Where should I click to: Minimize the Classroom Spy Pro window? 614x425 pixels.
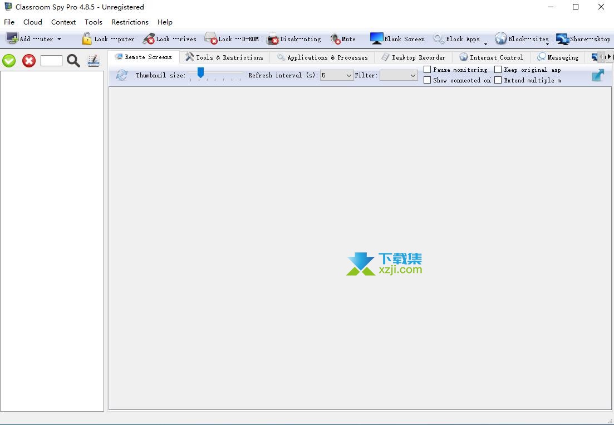tap(551, 7)
